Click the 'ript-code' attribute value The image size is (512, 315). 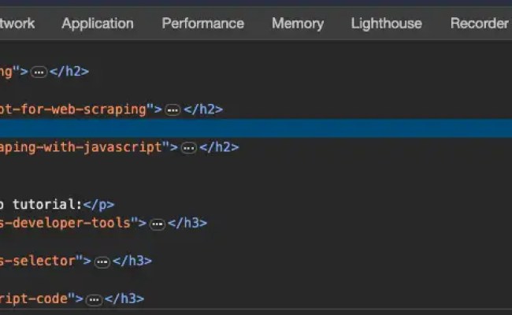tap(34, 298)
